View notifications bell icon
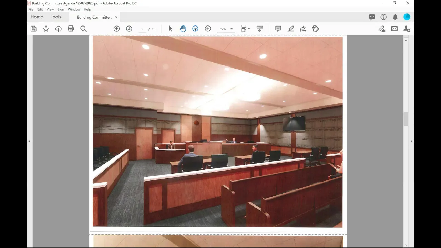 pyautogui.click(x=395, y=17)
